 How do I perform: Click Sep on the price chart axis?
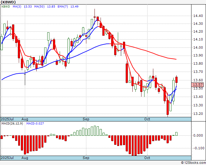[86, 119]
